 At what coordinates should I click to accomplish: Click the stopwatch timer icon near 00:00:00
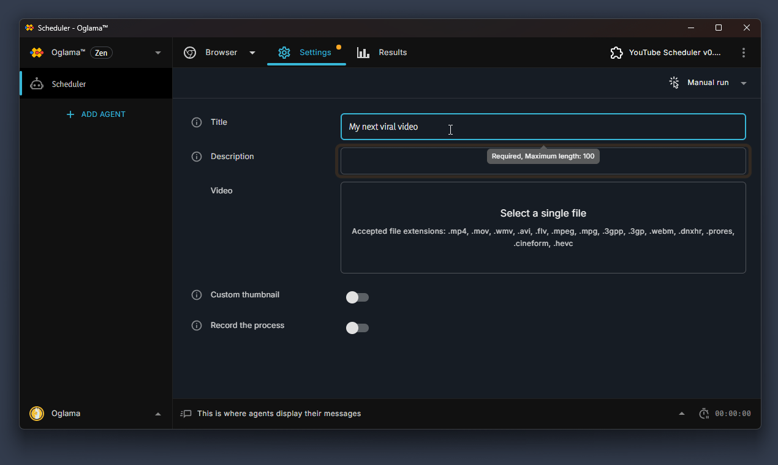pyautogui.click(x=703, y=413)
